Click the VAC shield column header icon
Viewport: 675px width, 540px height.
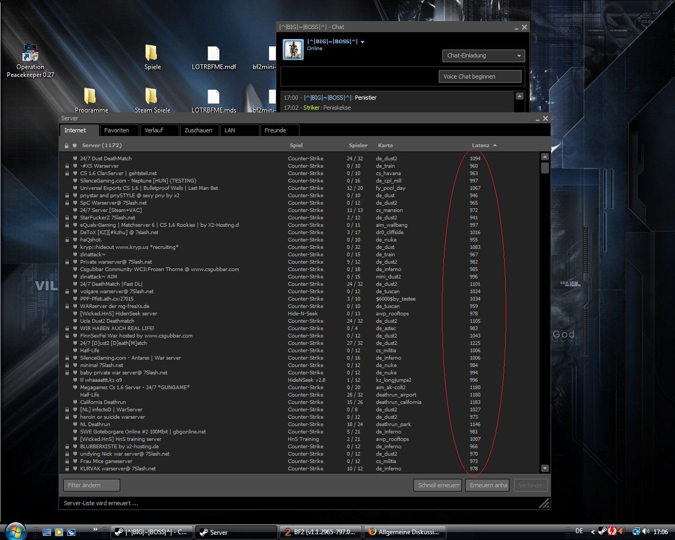75,146
